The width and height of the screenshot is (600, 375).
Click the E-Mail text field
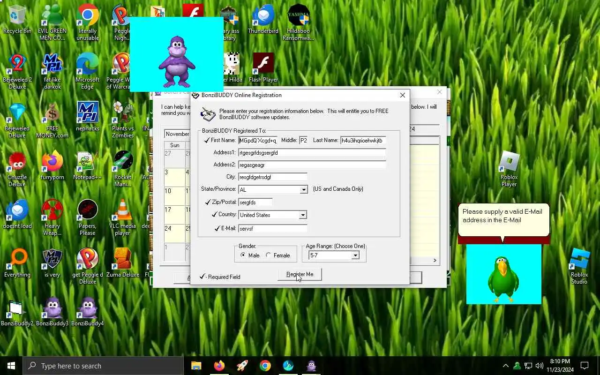[x=273, y=228]
